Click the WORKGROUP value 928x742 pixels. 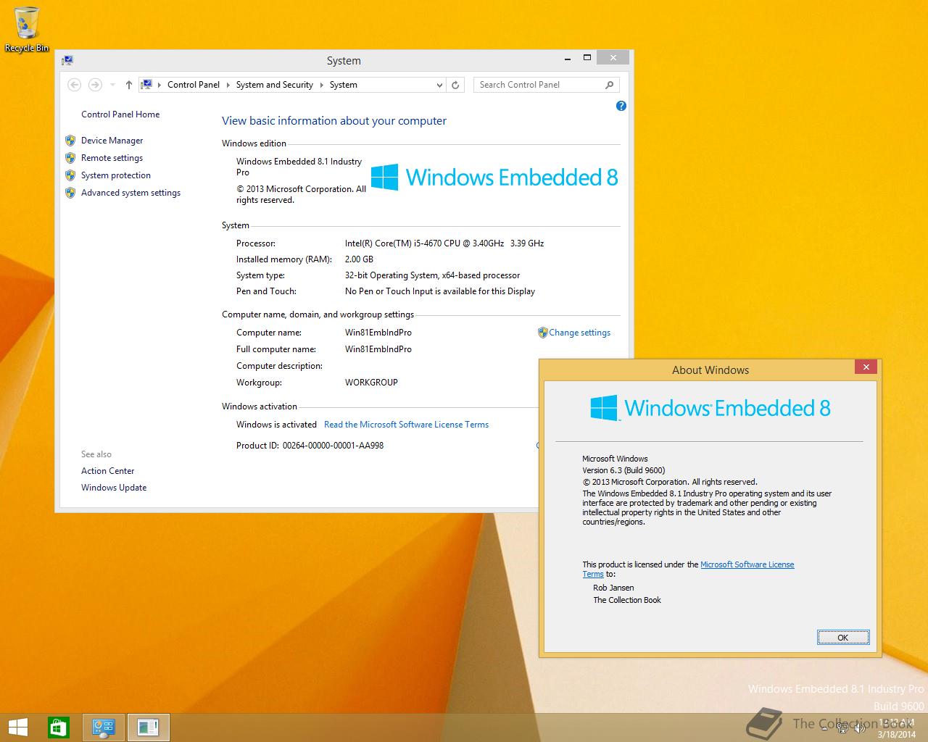371,383
